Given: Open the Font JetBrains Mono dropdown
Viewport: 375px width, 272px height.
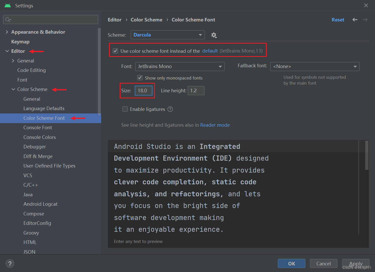Looking at the screenshot, I should [x=180, y=67].
